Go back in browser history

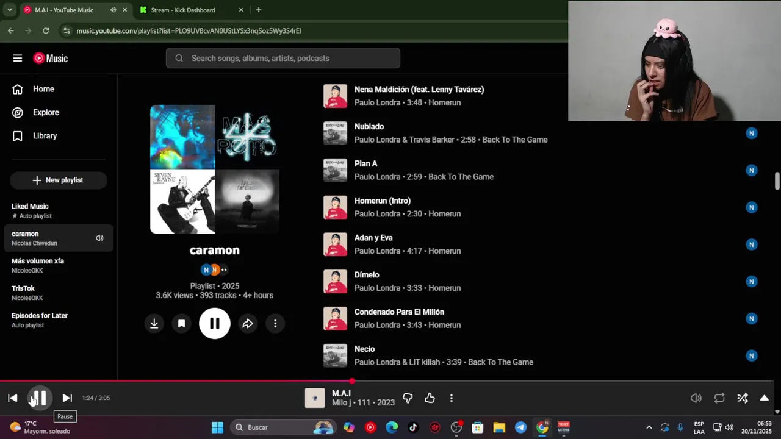(11, 30)
